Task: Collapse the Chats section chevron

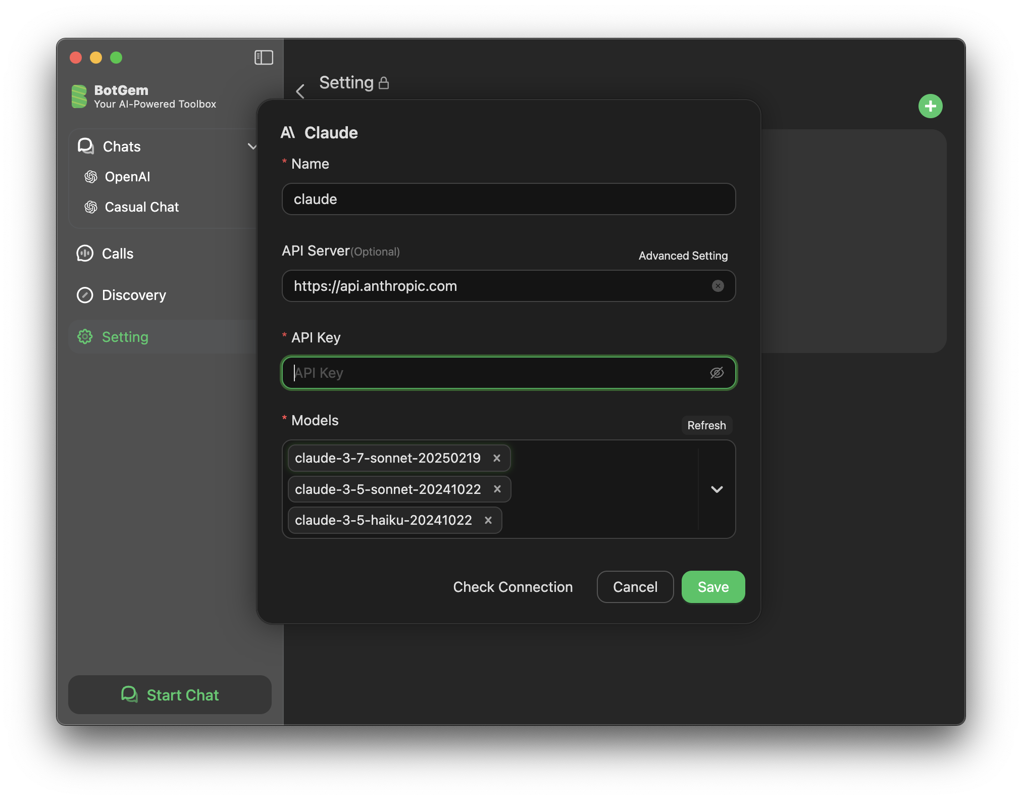Action: click(252, 146)
